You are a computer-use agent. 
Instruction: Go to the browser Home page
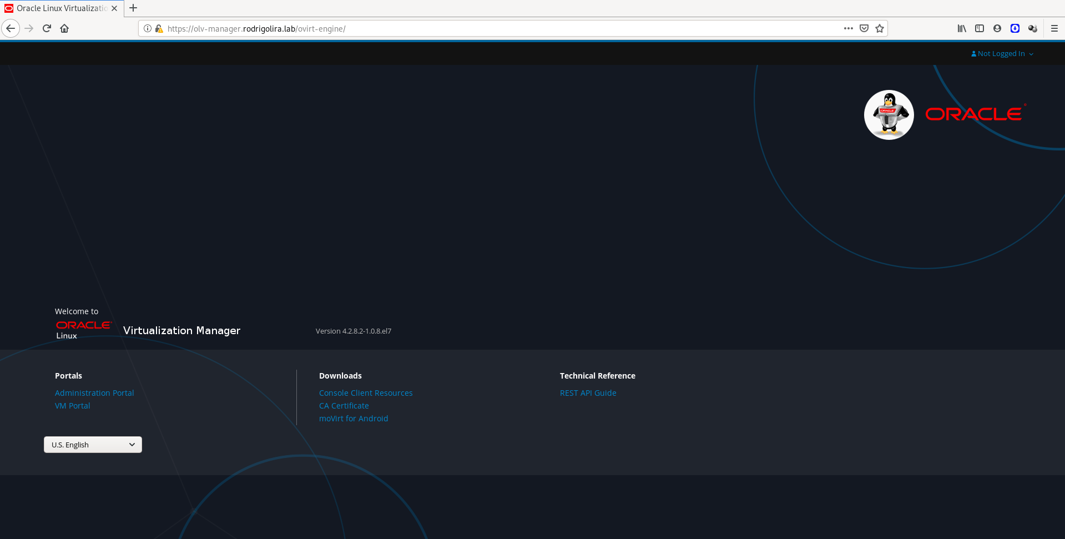(x=64, y=28)
